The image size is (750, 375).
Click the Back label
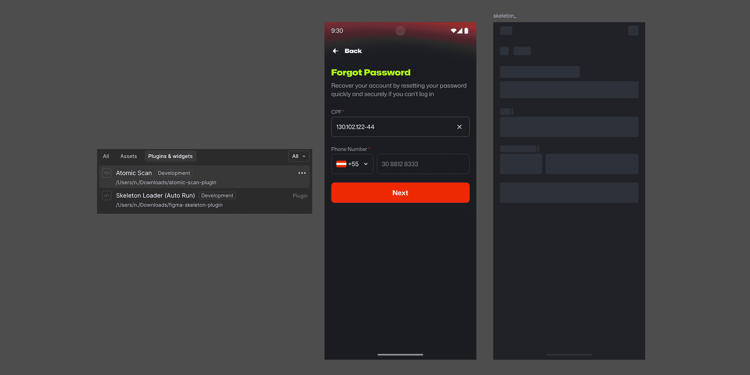tap(353, 51)
